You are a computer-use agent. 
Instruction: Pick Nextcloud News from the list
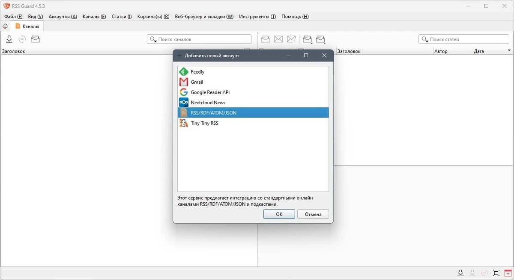click(x=253, y=103)
